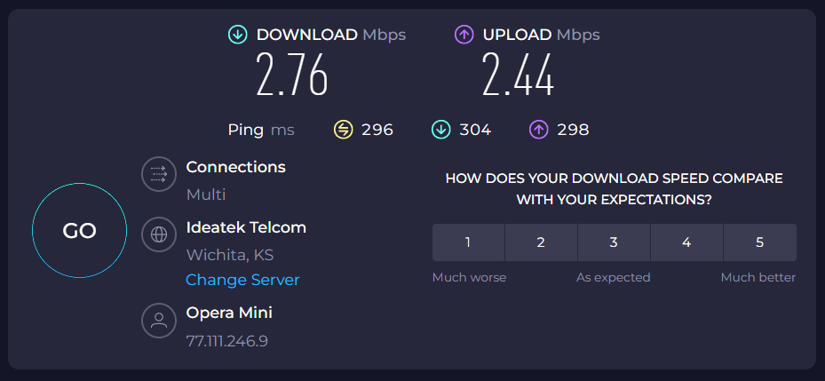Click the yellow idle ping icon

point(343,130)
